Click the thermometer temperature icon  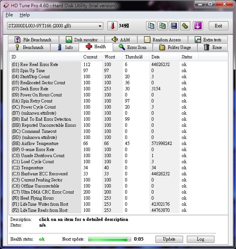click(112, 26)
